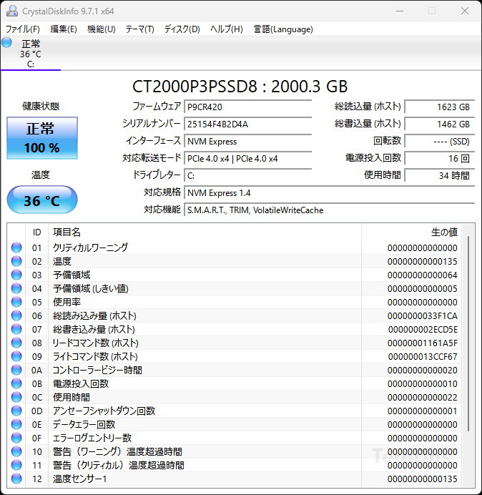This screenshot has width=482, height=495.
Task: Click raw value 000000002ECD5E
Action: pos(423,330)
